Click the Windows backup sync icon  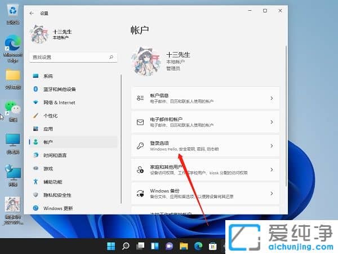coord(140,194)
